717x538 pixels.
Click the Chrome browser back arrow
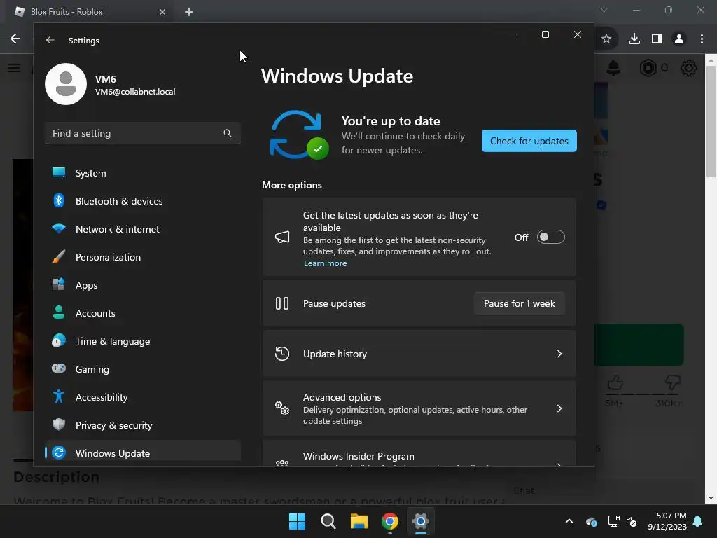coord(15,39)
